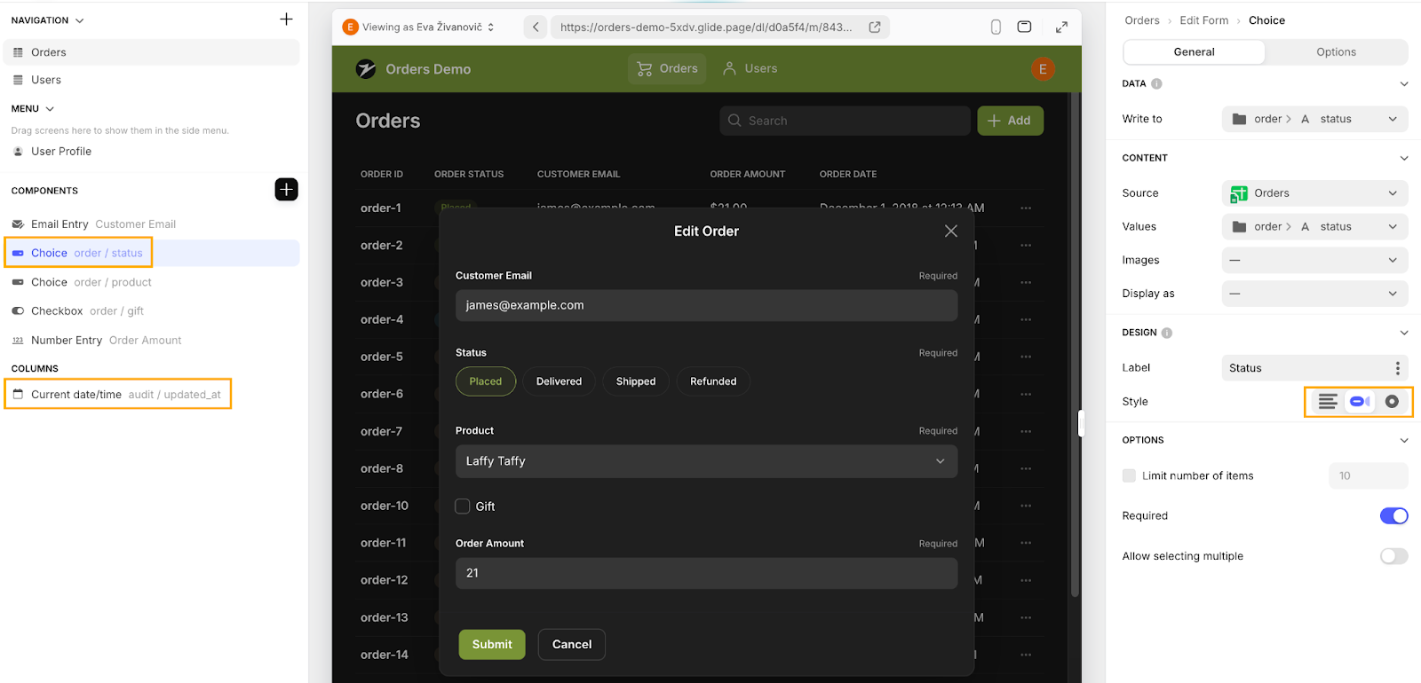The image size is (1421, 683).
Task: Open User Profile menu screen
Action: (61, 152)
